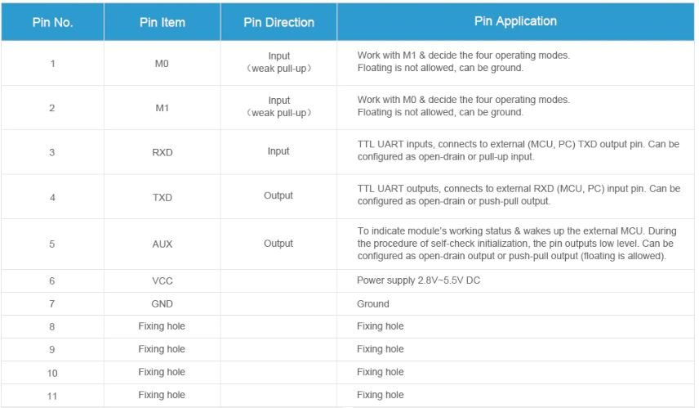This screenshot has width=699, height=408.
Task: Click the Pin No. column header
Action: coord(52,22)
